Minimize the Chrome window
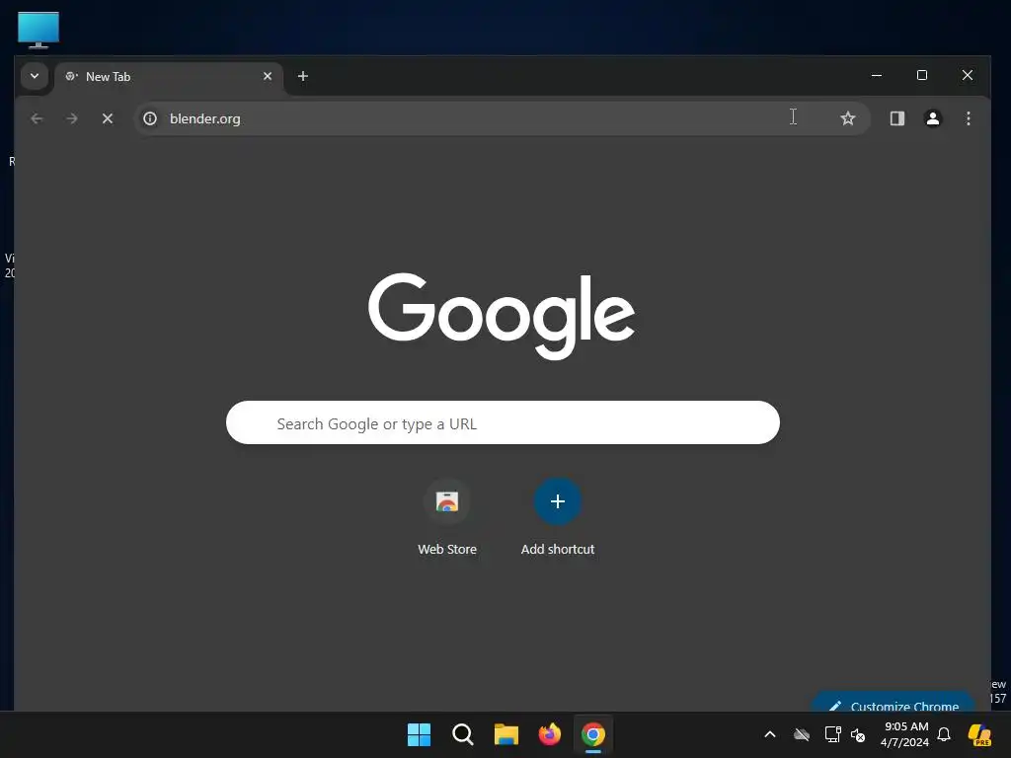Image resolution: width=1011 pixels, height=758 pixels. 877,75
